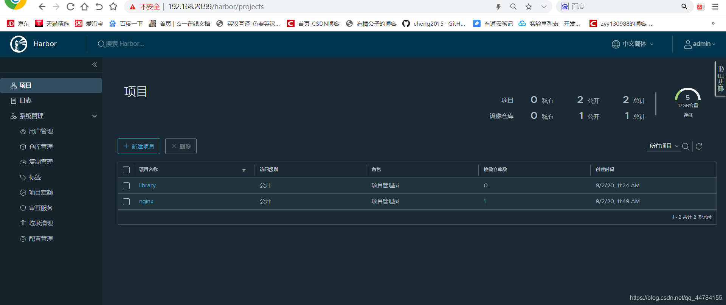Open the admin user menu

(x=700, y=44)
